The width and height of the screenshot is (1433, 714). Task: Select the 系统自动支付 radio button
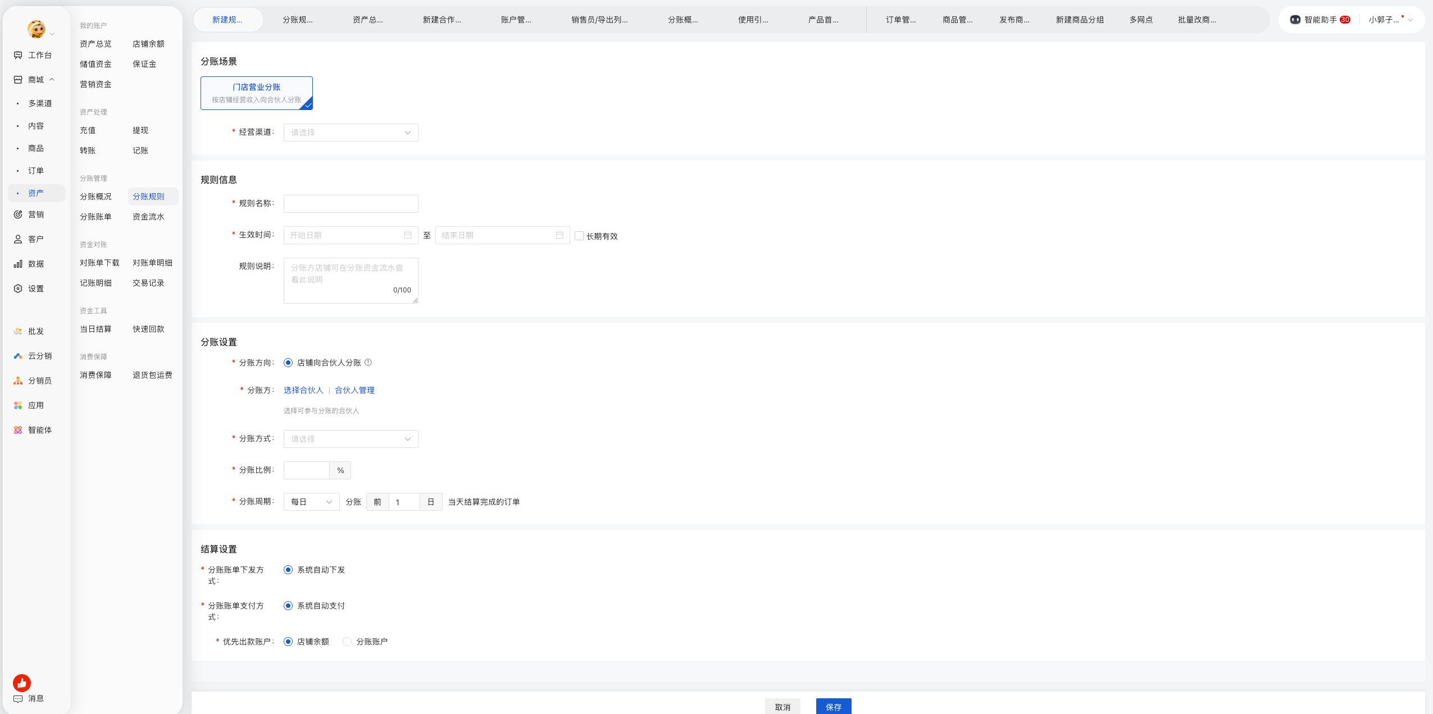[288, 606]
